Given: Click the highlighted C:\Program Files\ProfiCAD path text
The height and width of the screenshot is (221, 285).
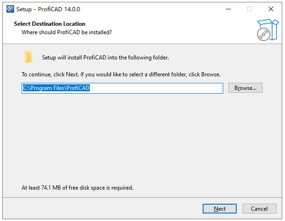Looking at the screenshot, I should tap(56, 88).
